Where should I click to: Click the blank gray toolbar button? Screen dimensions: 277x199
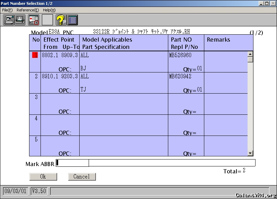tap(47, 20)
